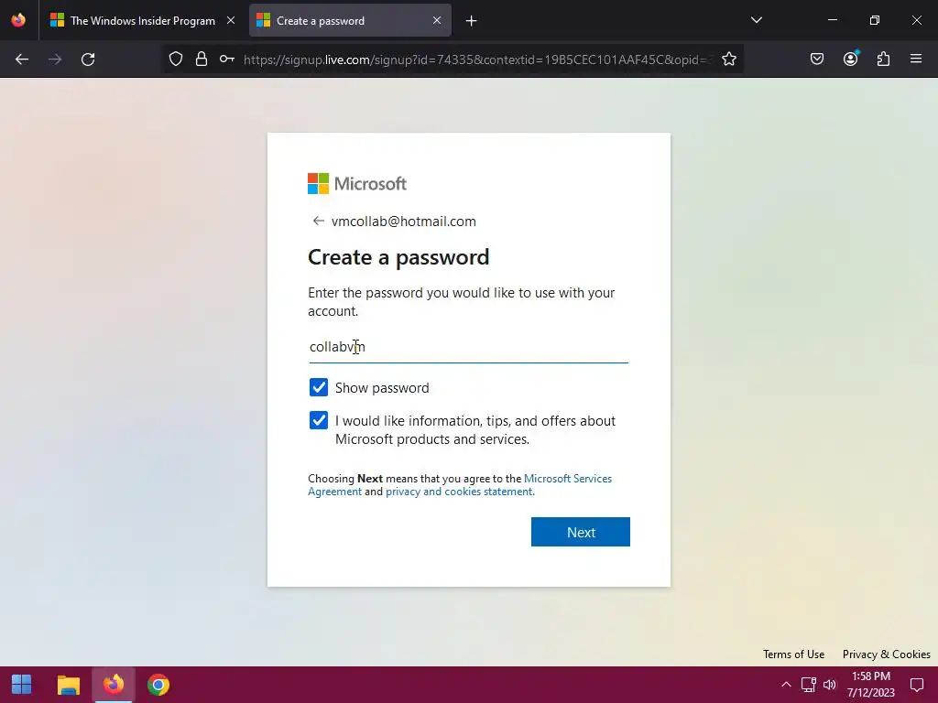Bookmark this page with the star icon
The height and width of the screenshot is (703, 938).
coord(728,59)
